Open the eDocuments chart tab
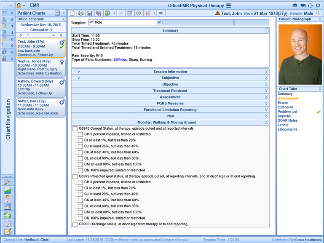 287,129
